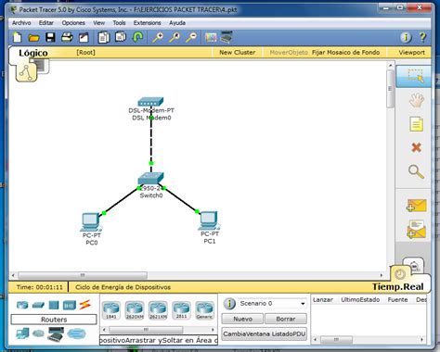Open the custom devices dialog icon

tap(226, 37)
